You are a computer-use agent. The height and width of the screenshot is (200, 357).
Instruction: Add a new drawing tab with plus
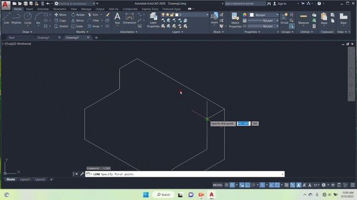[x=97, y=37]
